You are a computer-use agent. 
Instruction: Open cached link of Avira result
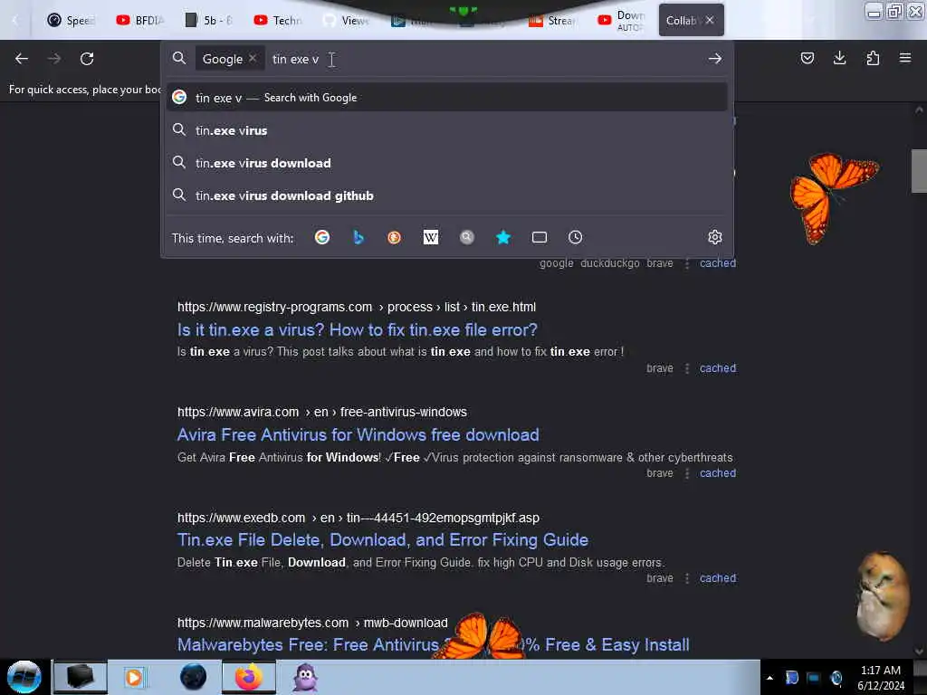(x=718, y=473)
